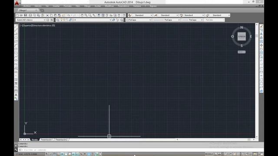278x156 pixels.
Task: Switch to the Presentación1 layout tab
Action: pos(46,140)
